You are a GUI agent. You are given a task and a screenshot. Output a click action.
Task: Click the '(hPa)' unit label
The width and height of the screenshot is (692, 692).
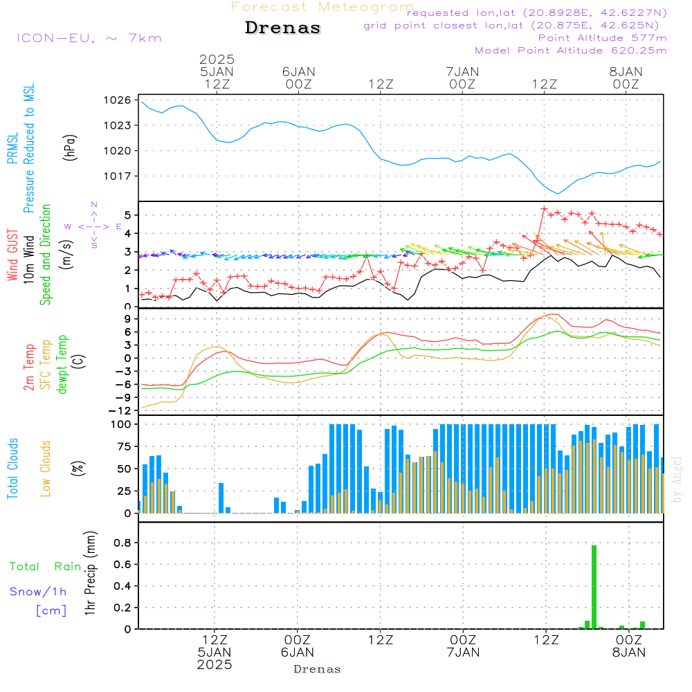pyautogui.click(x=70, y=147)
